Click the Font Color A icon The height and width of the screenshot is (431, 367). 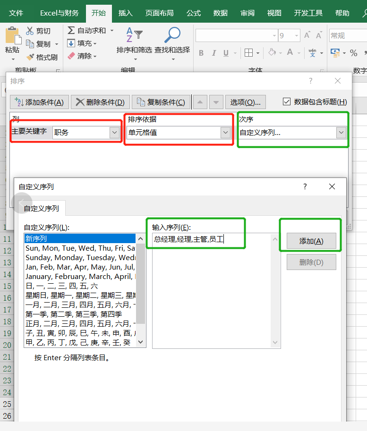coord(290,52)
